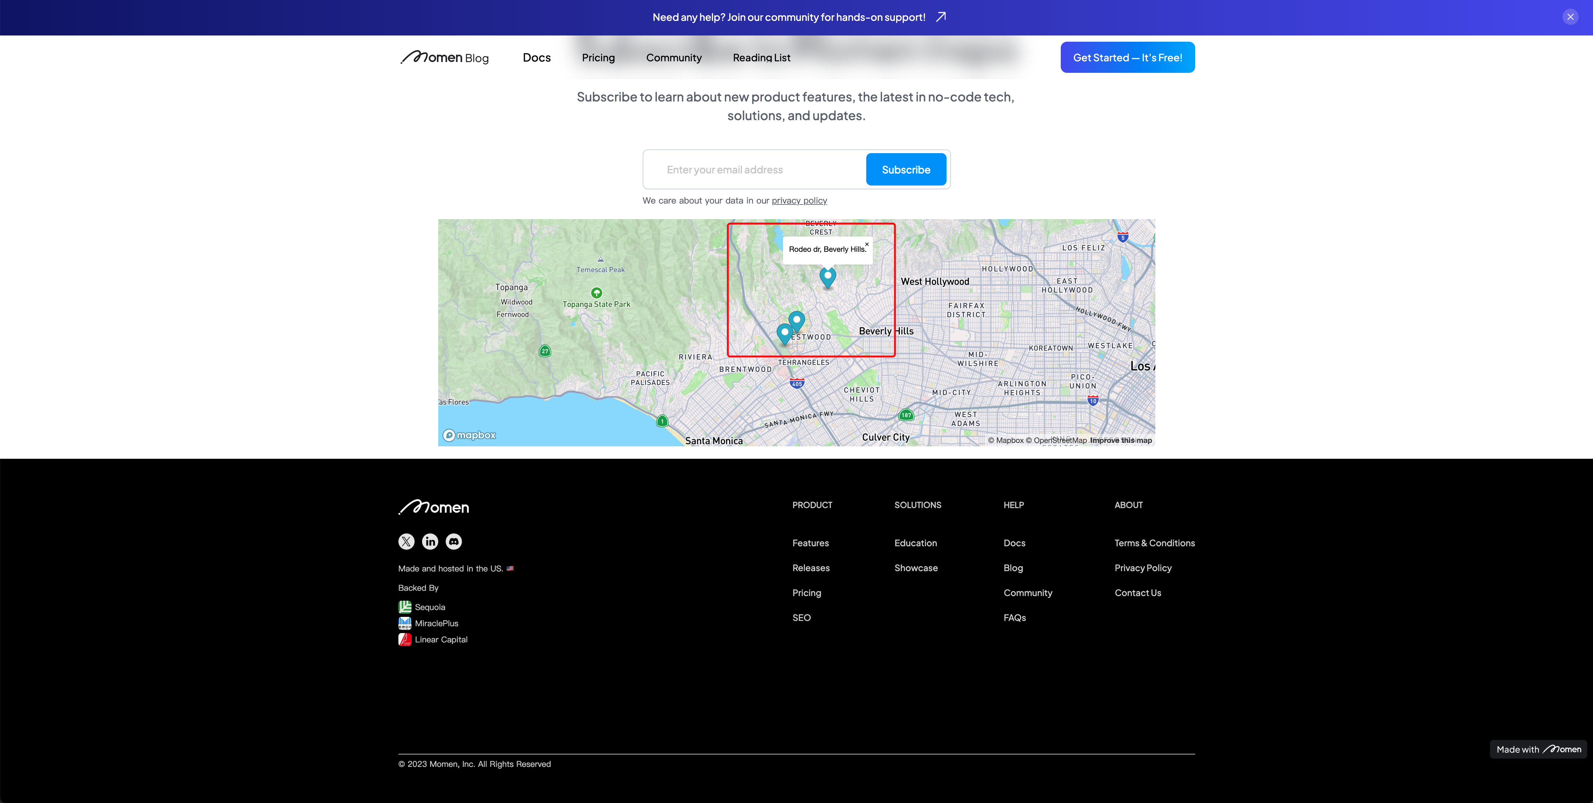The image size is (1593, 803).
Task: Open the Community header menu item
Action: (x=674, y=58)
